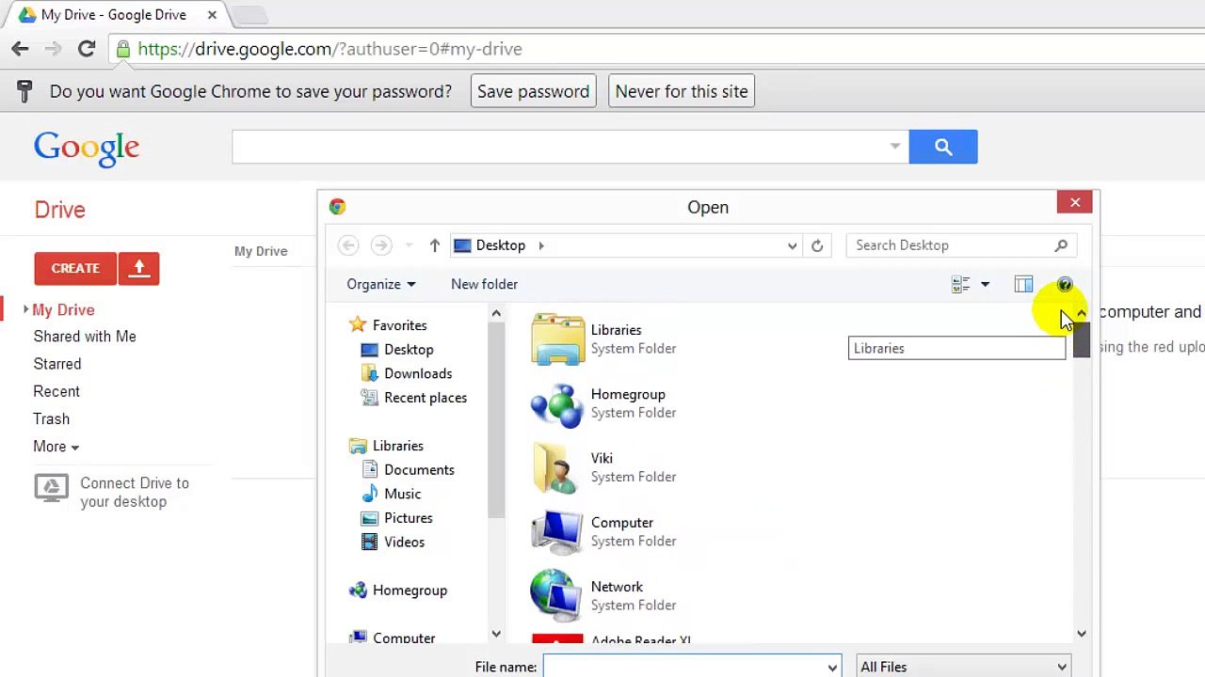Click the browser forward arrow

[x=54, y=49]
